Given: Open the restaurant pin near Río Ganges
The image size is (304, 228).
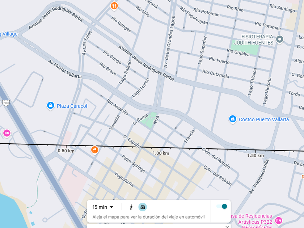Looking at the screenshot, I should tap(114, 6).
